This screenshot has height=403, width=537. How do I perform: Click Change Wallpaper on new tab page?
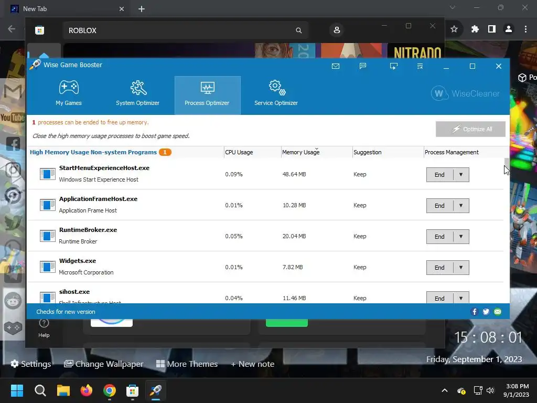click(104, 364)
